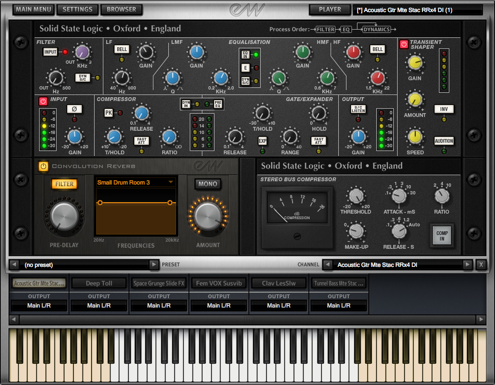
Task: Toggle the LF BELL switch
Action: pos(122,49)
